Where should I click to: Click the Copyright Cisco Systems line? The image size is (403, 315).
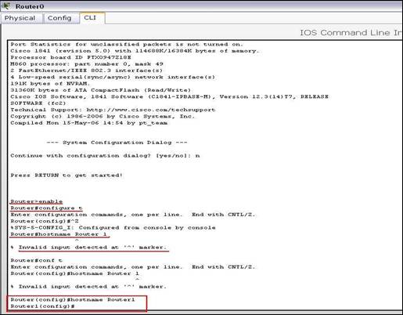[x=103, y=116]
